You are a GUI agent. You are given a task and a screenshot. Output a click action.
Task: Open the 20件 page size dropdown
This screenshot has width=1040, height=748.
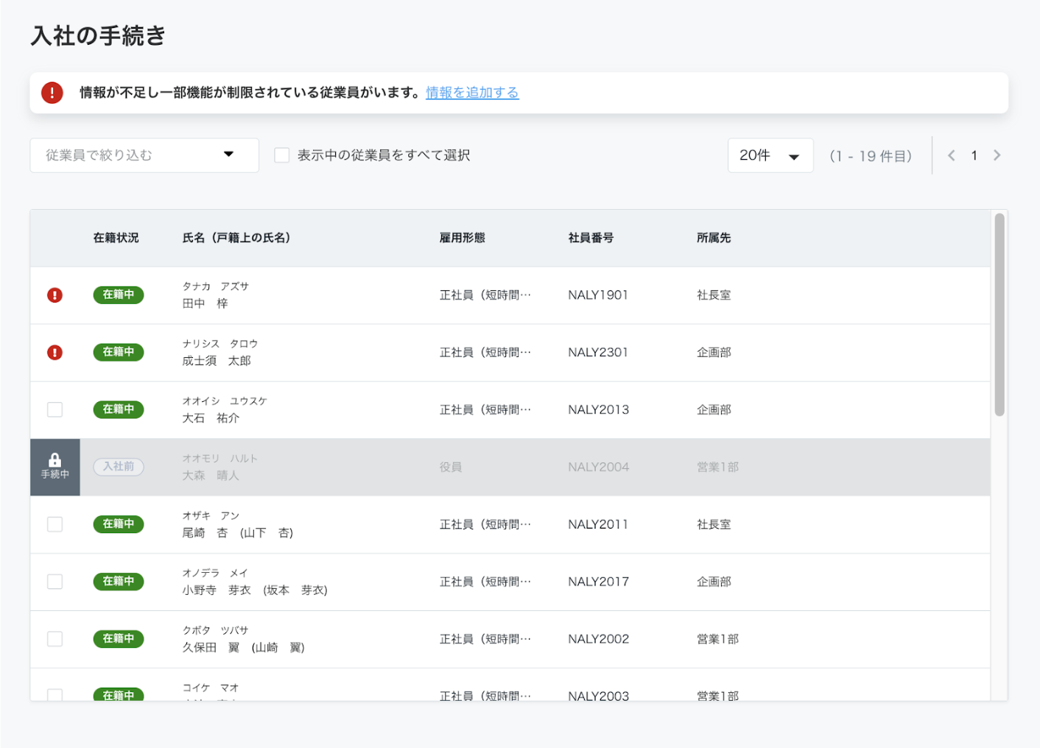[x=770, y=155]
